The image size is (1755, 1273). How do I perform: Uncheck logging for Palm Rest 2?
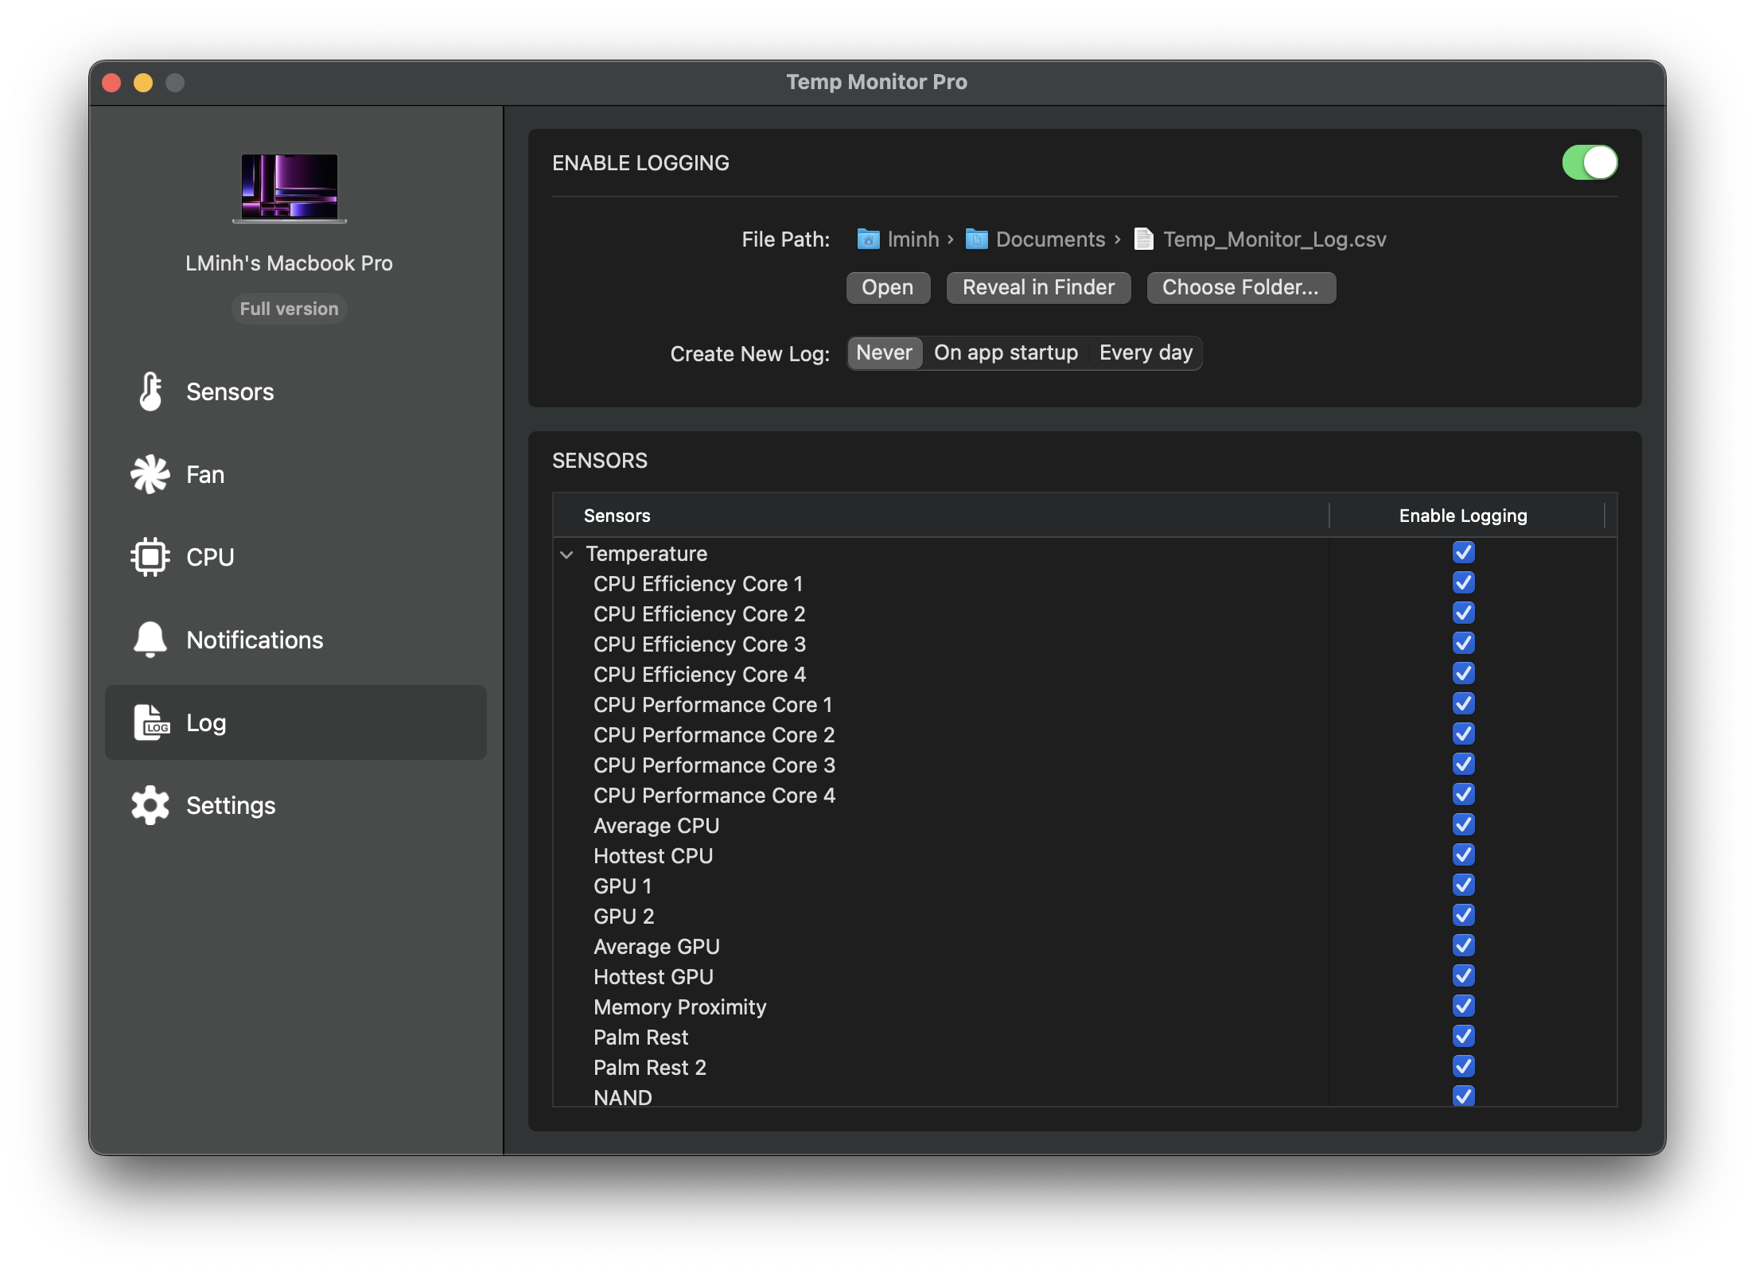click(1463, 1066)
